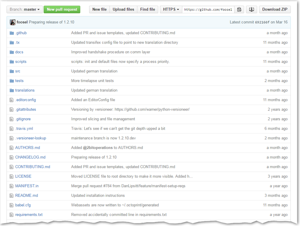Viewport: 300px width, 226px height.
Task: Select the repository clone URL field
Action: (208, 10)
